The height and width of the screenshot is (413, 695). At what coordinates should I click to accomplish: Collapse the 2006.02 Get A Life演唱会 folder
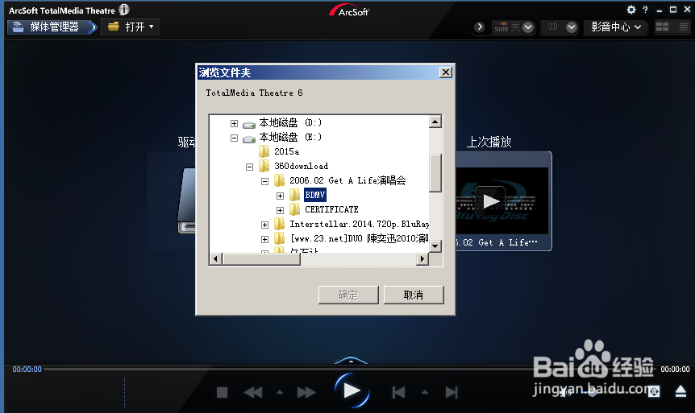click(x=264, y=181)
